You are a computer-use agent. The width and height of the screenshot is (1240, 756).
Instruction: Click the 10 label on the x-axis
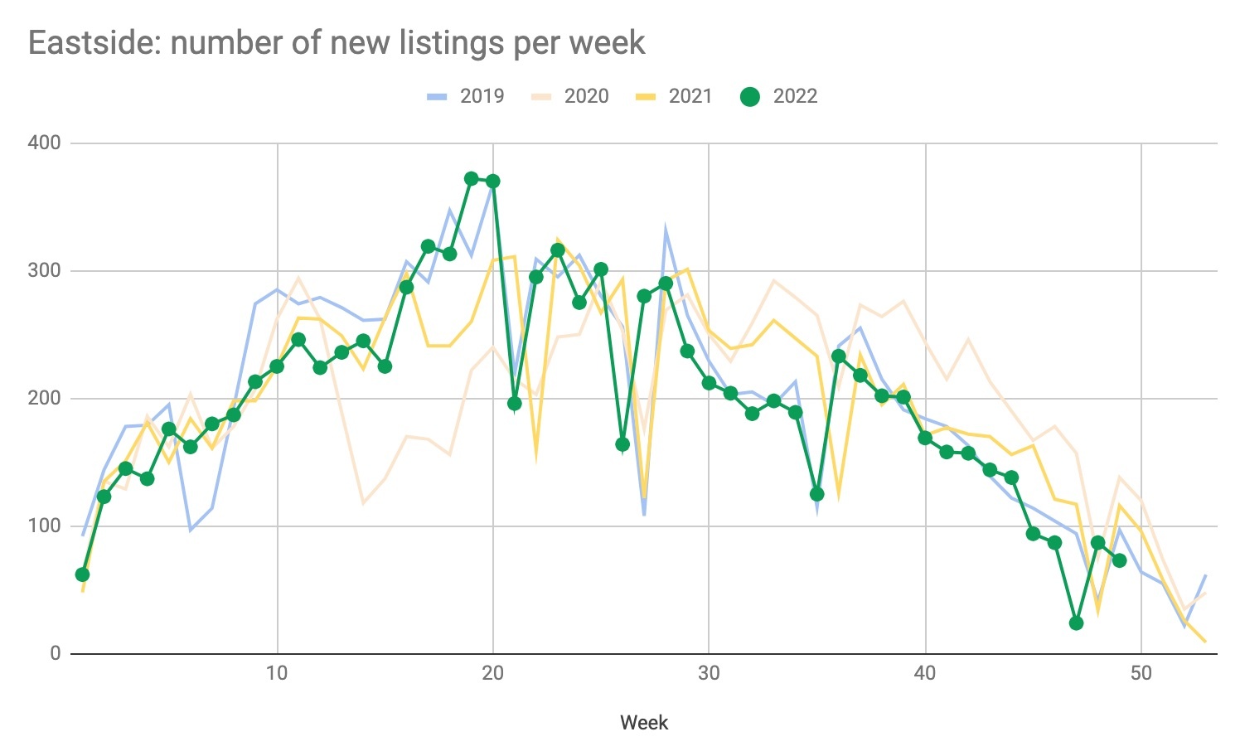pyautogui.click(x=277, y=673)
